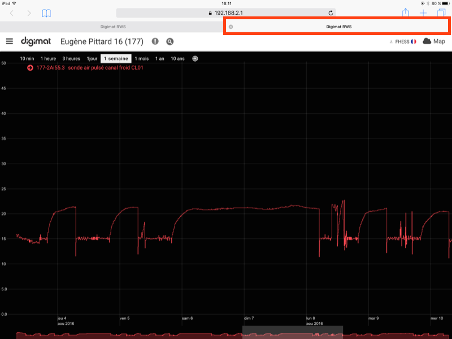Click the highlighted range in overview strip
The height and width of the screenshot is (339, 452).
point(293,332)
